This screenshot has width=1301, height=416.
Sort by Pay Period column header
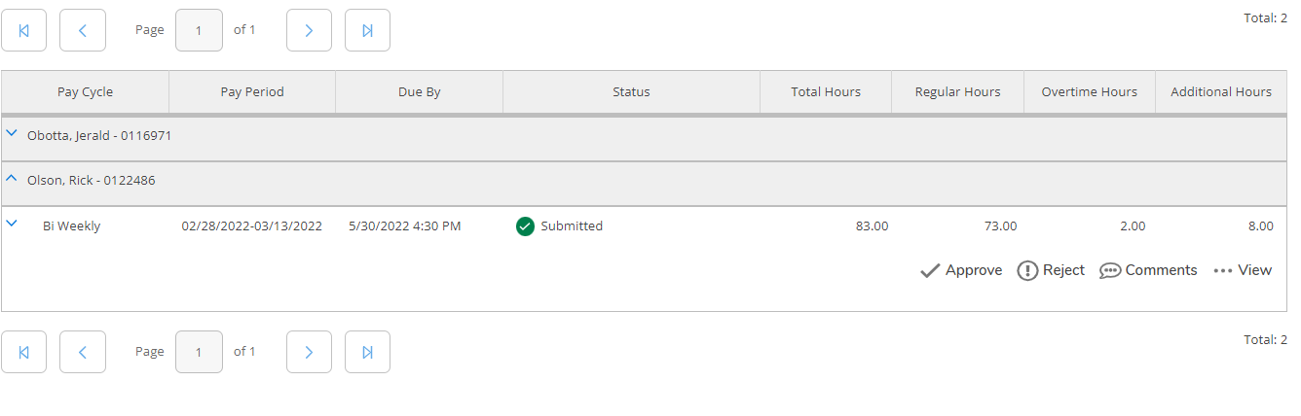tap(252, 92)
